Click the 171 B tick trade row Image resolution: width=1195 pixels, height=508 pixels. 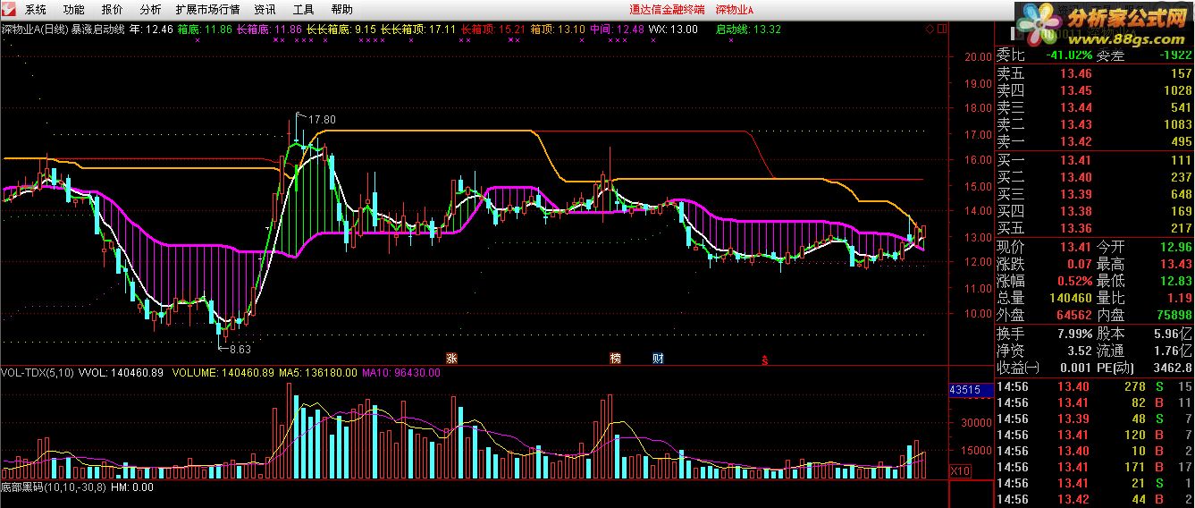click(1095, 467)
